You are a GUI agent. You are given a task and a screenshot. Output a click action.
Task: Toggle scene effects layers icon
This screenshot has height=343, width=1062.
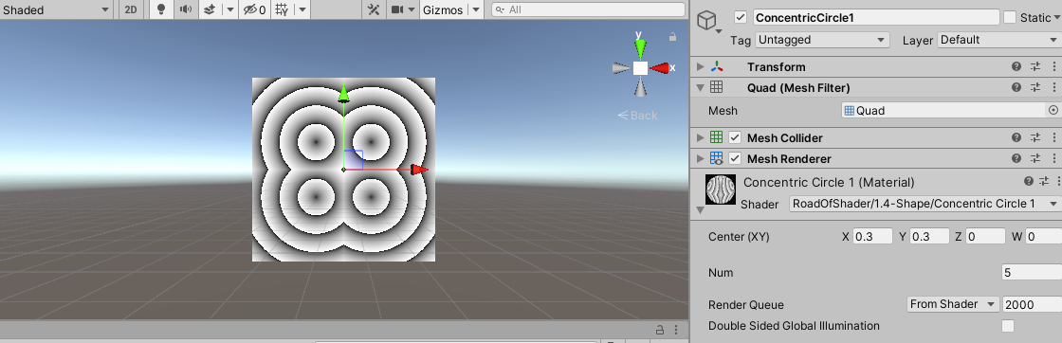pyautogui.click(x=210, y=9)
